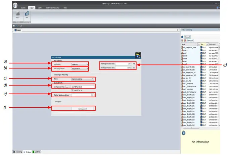The image size is (228, 155).
Task: Click the File fragmentation time field
Action: point(123,68)
